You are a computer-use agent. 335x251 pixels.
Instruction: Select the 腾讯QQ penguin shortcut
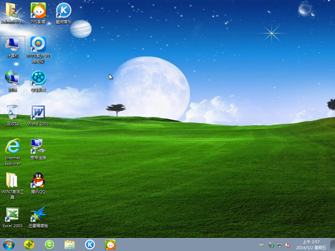pos(38,183)
